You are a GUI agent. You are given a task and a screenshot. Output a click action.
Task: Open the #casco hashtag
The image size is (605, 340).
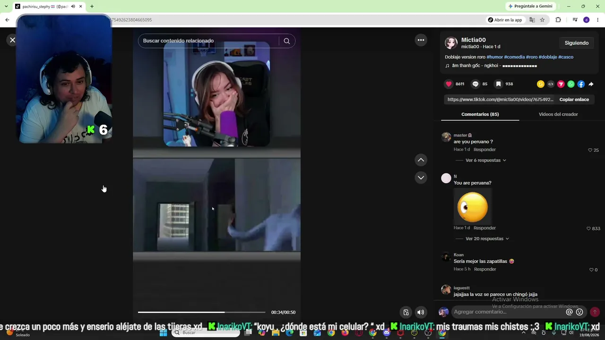pos(566,57)
